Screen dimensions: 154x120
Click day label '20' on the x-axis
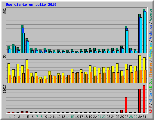95,117
